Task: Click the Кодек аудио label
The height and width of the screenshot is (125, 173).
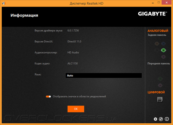Action: (x=42, y=64)
